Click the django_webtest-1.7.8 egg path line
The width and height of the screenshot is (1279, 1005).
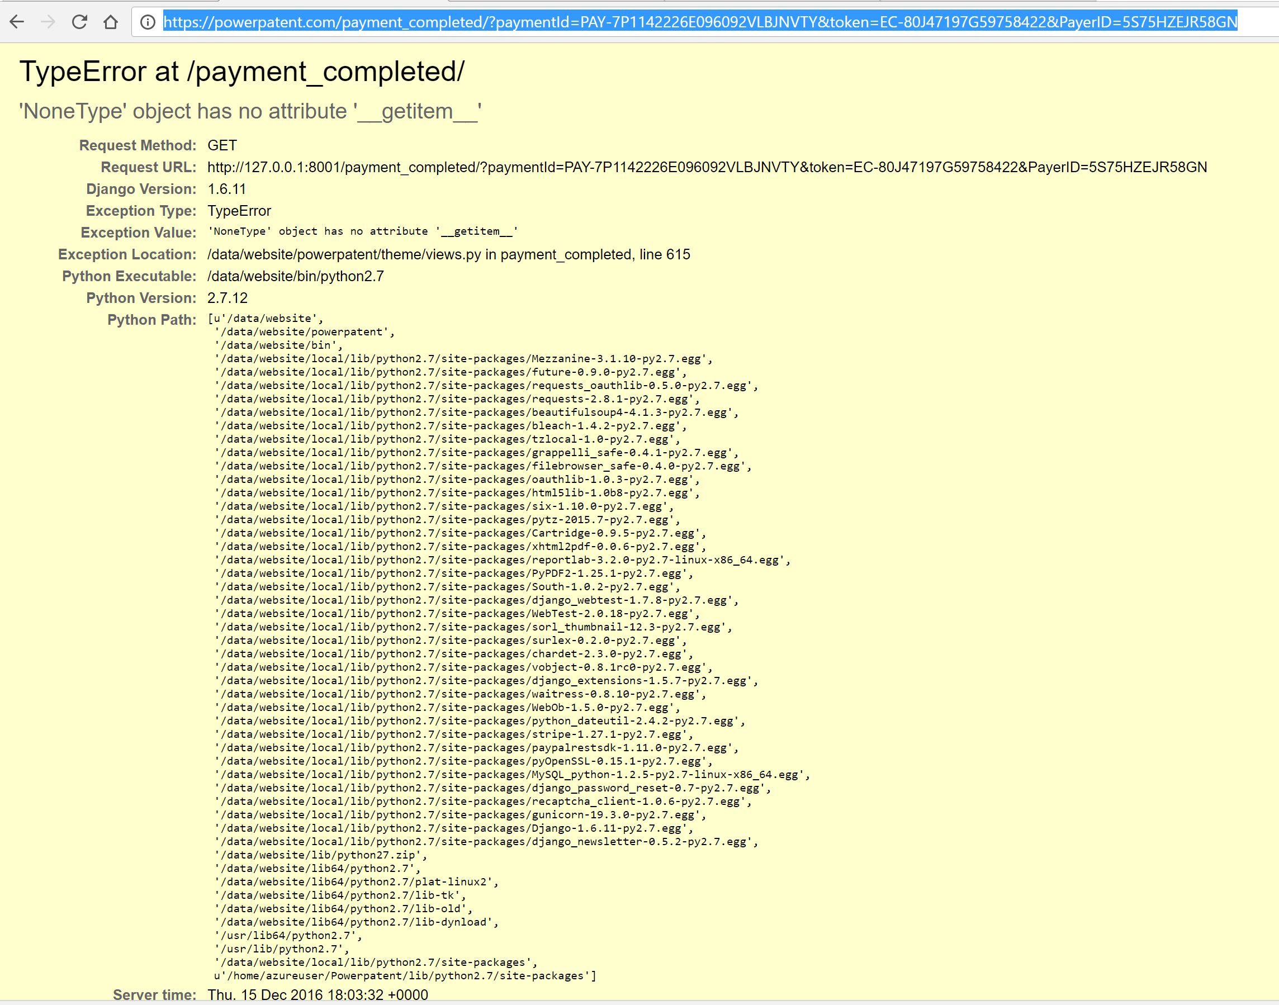[476, 601]
